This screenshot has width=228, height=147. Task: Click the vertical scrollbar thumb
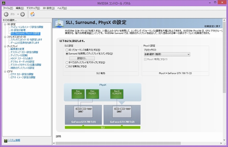point(224,58)
